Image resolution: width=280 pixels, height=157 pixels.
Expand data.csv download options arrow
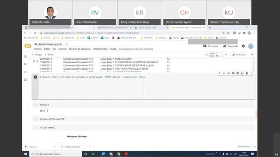point(54,147)
